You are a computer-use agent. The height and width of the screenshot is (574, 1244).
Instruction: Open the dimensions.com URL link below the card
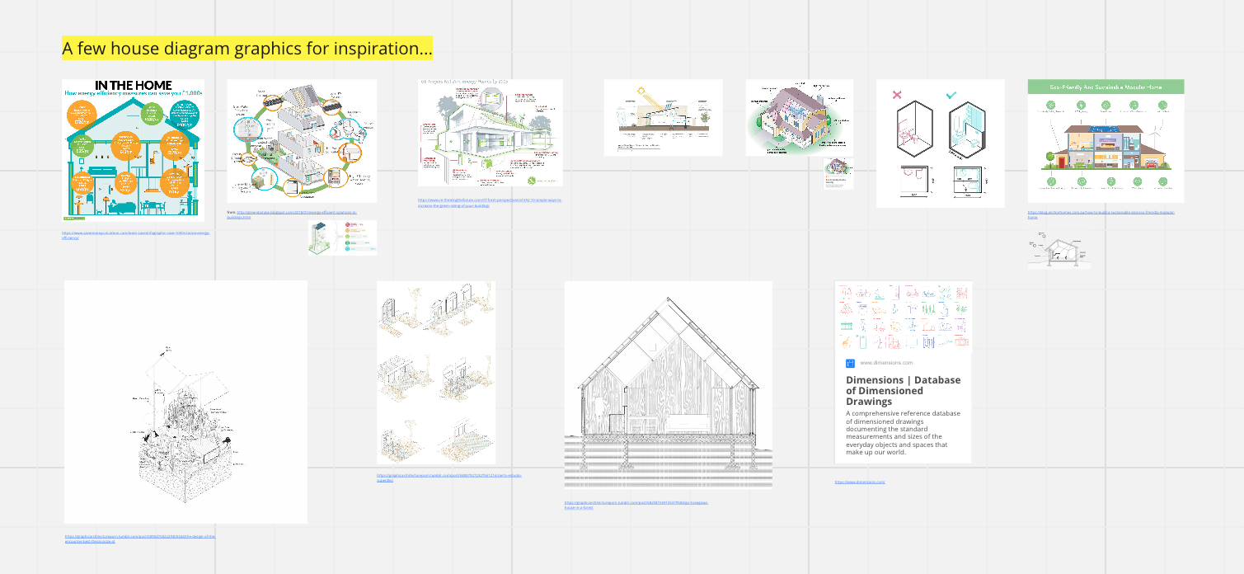pos(859,482)
